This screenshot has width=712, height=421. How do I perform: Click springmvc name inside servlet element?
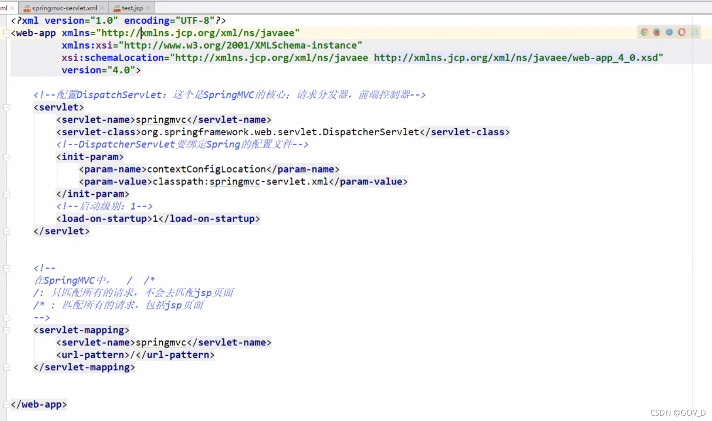(x=161, y=120)
